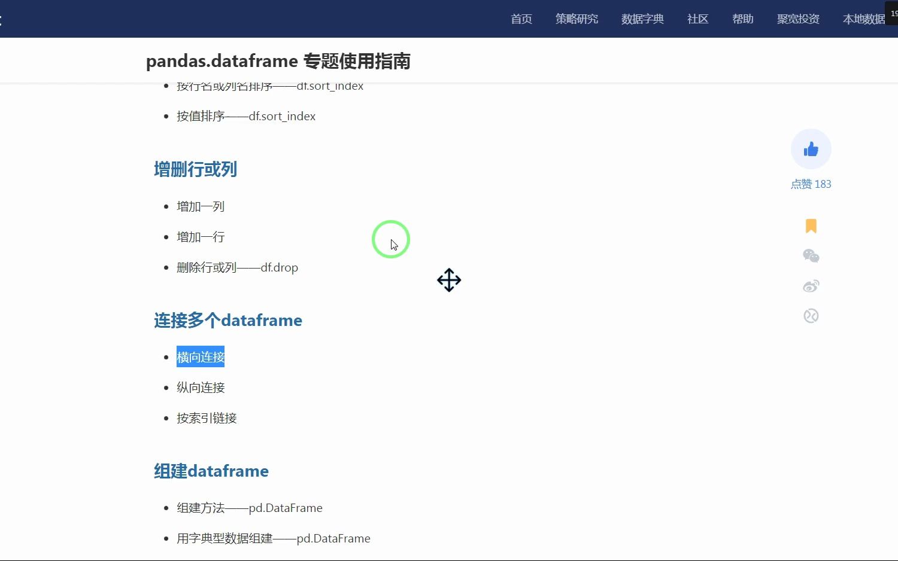Open 本地数据 navigation item

click(864, 19)
